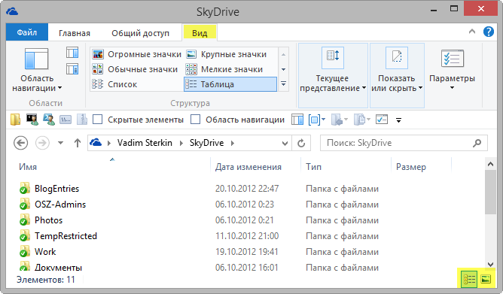The width and height of the screenshot is (503, 294).
Task: Click the vertical scrollbar down arrow
Action: (x=490, y=264)
